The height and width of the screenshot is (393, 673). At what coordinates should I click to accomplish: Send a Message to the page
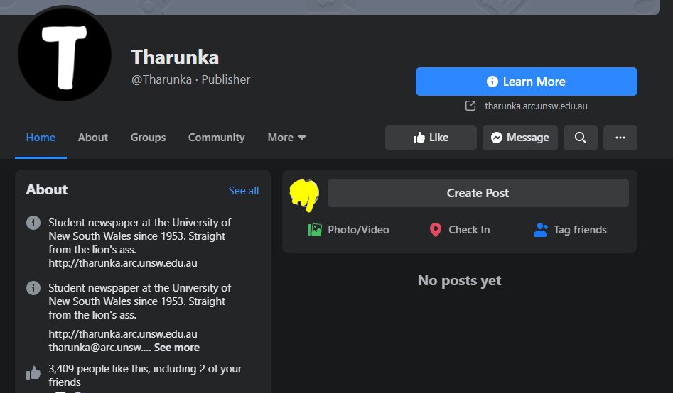coord(519,138)
